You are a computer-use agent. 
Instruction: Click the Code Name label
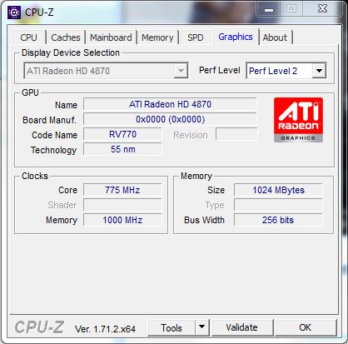coord(54,135)
